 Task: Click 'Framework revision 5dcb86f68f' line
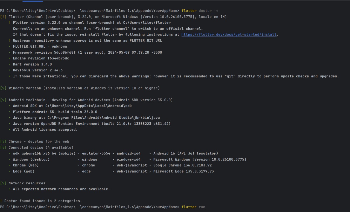pos(85,52)
